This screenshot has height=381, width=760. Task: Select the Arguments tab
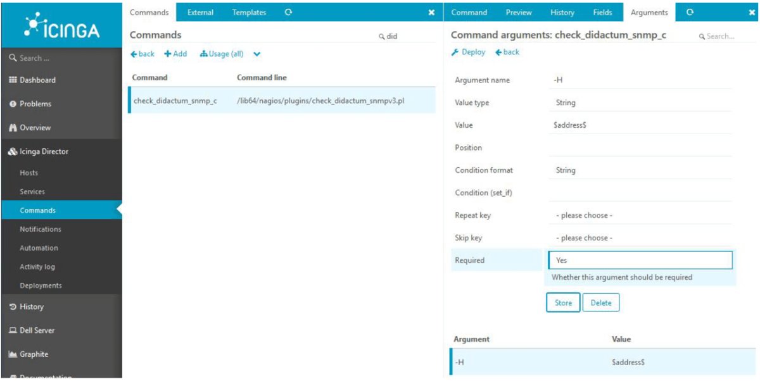tap(649, 13)
